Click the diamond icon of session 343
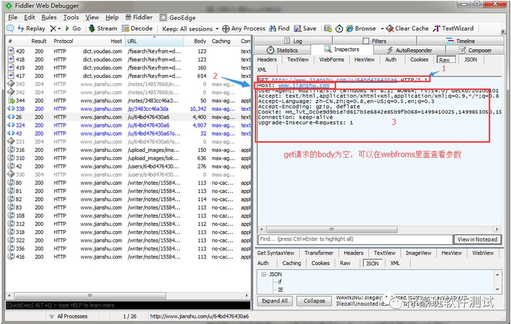 pyautogui.click(x=11, y=84)
